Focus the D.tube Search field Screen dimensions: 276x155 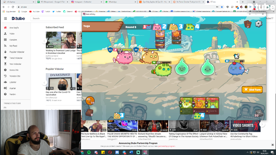pyautogui.click(x=56, y=19)
